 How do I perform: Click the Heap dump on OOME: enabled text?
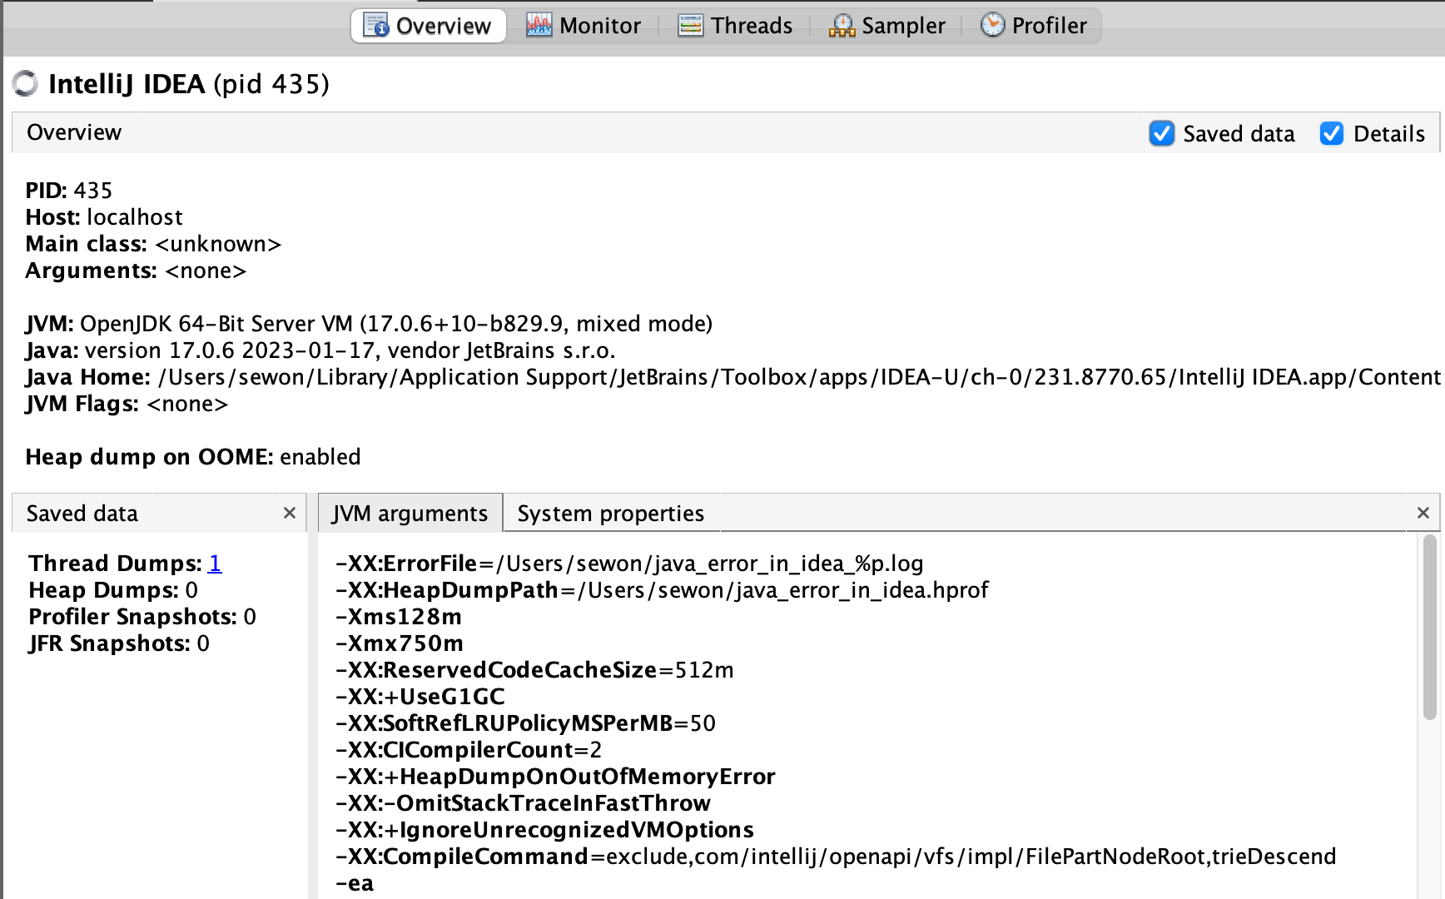point(193,457)
